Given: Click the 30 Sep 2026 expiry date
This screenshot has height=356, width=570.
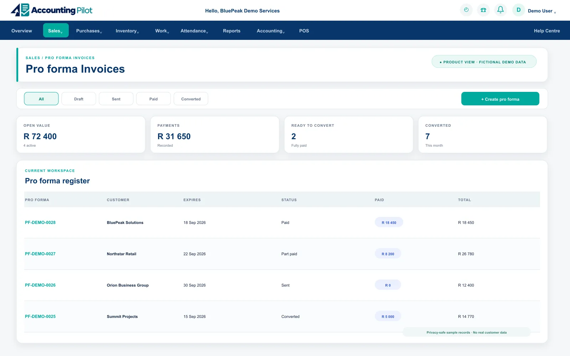Looking at the screenshot, I should click(195, 285).
